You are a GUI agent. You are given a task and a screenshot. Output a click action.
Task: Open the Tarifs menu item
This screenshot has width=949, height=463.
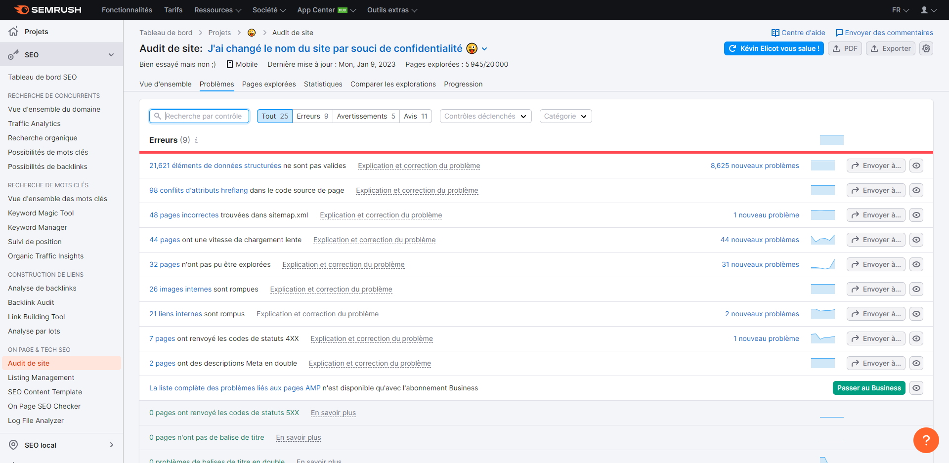pos(173,9)
